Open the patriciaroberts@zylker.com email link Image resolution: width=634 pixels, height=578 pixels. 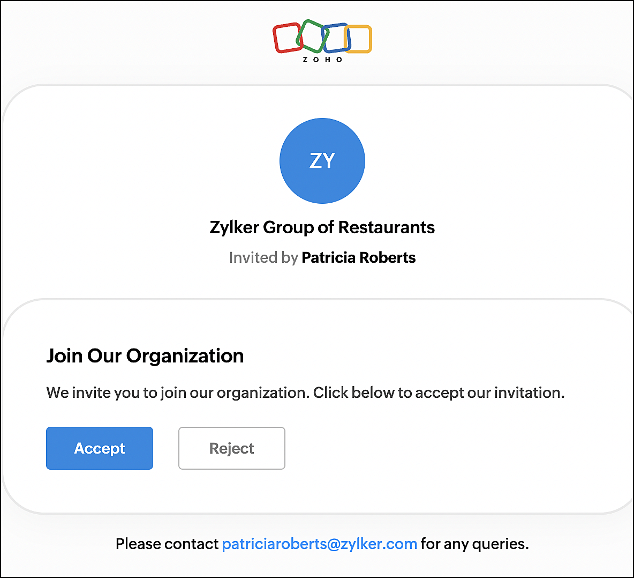point(320,544)
